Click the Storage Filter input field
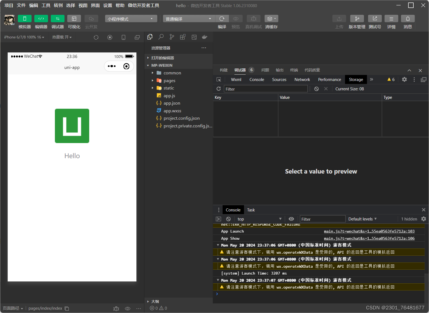This screenshot has height=313, width=429. [265, 89]
